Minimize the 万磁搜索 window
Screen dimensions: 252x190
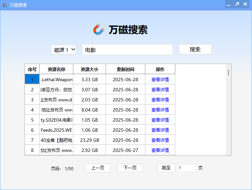[228, 4]
